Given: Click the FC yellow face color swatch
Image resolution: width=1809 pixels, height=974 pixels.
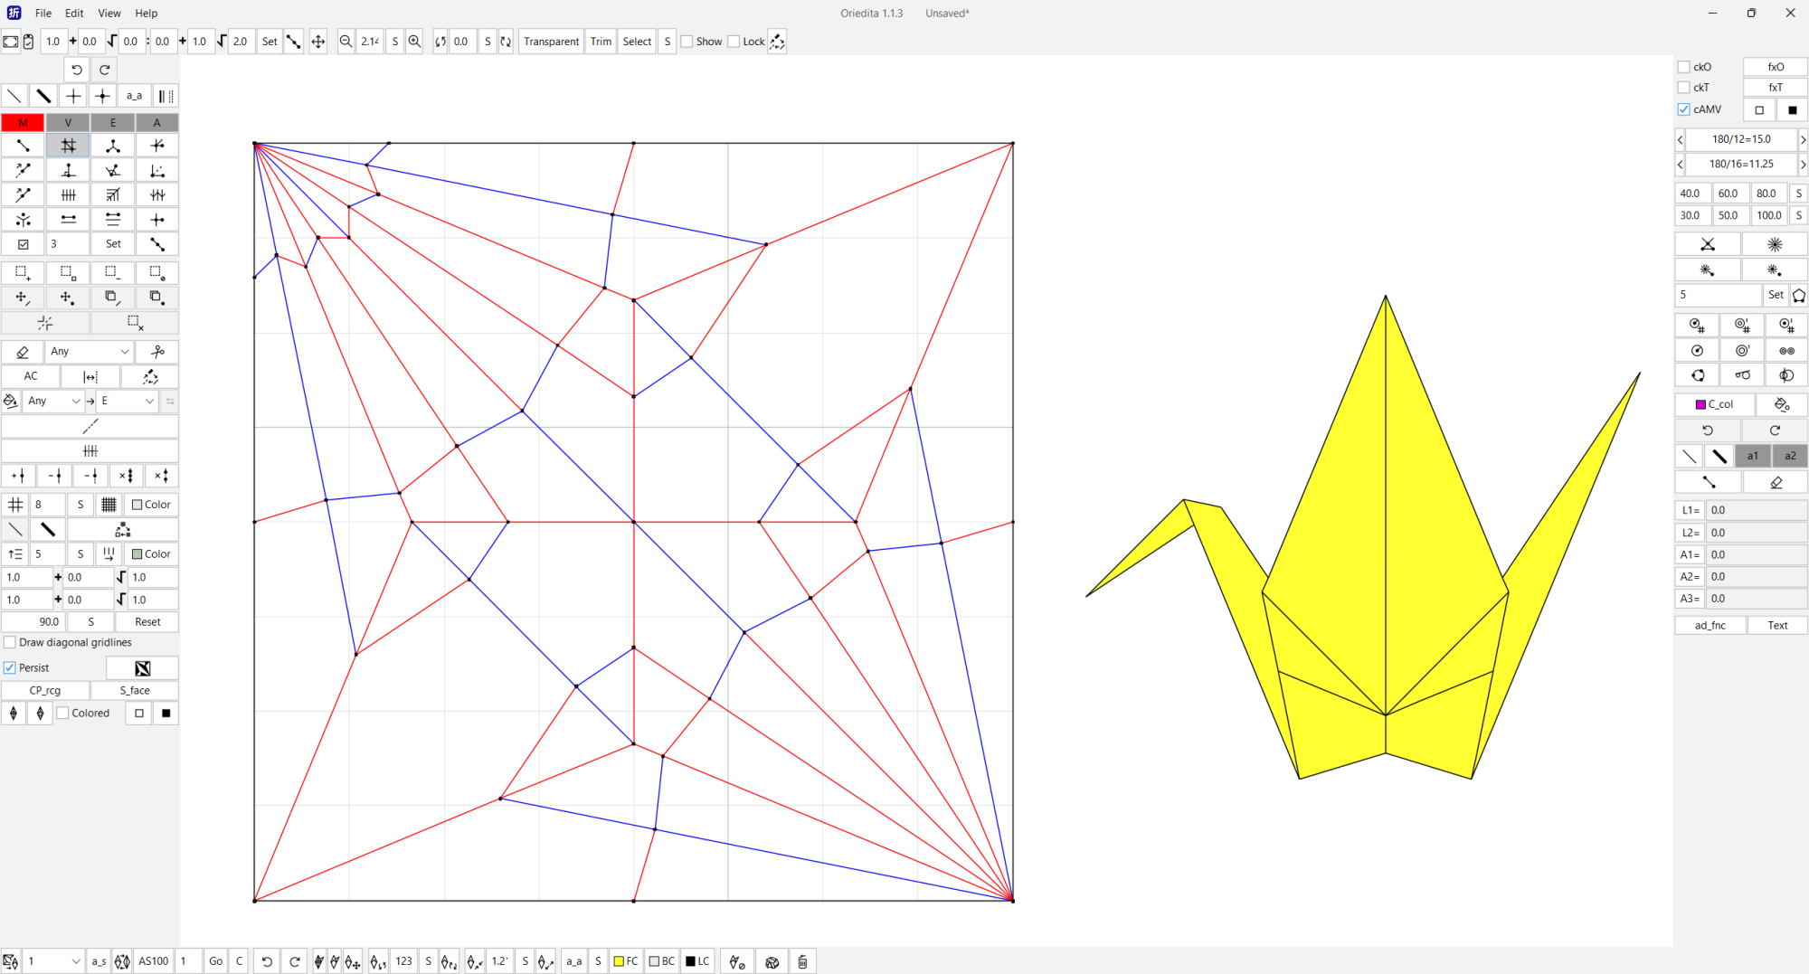Looking at the screenshot, I should tap(626, 961).
